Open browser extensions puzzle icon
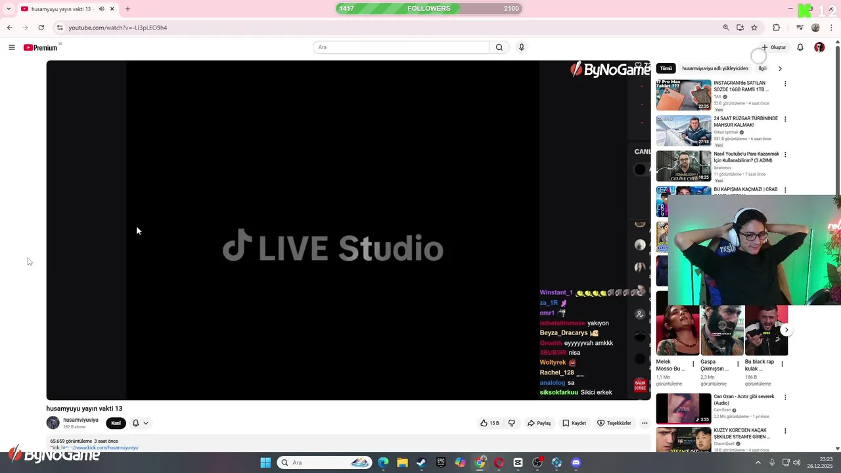The image size is (841, 473). 777,28
